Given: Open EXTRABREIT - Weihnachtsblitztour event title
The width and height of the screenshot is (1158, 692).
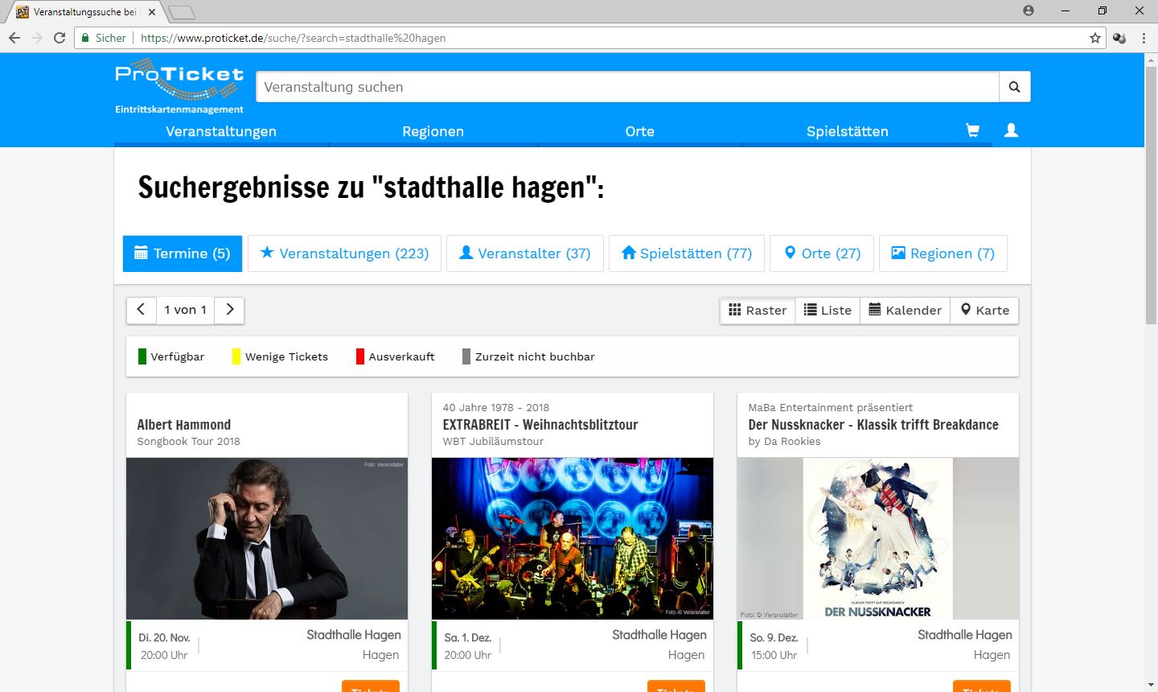Looking at the screenshot, I should click(540, 425).
